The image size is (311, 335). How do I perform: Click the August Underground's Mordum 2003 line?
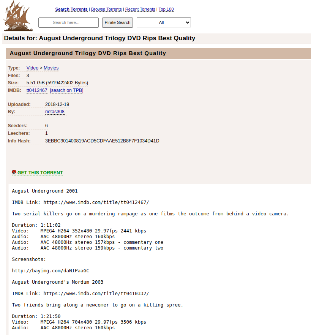coord(57,282)
